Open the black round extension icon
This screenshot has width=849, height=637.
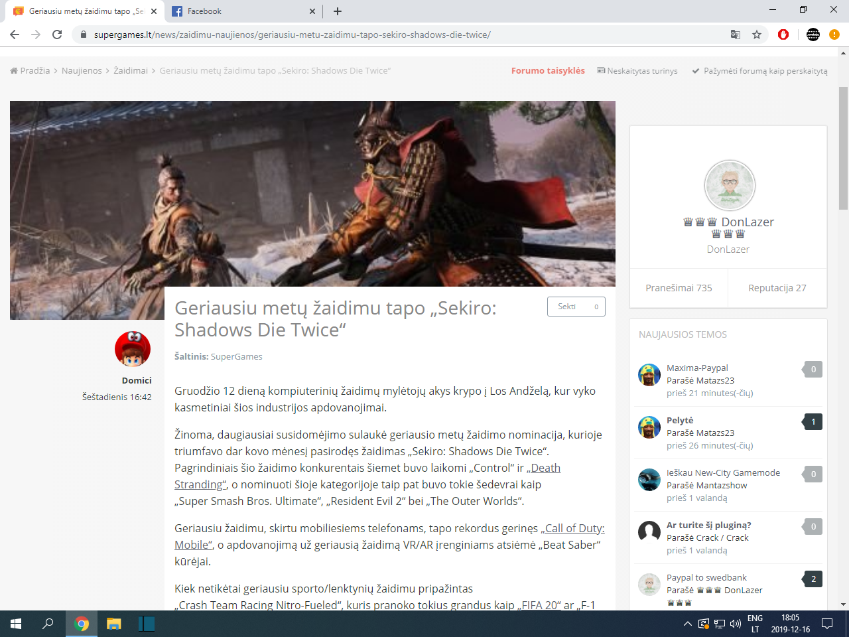click(x=813, y=35)
